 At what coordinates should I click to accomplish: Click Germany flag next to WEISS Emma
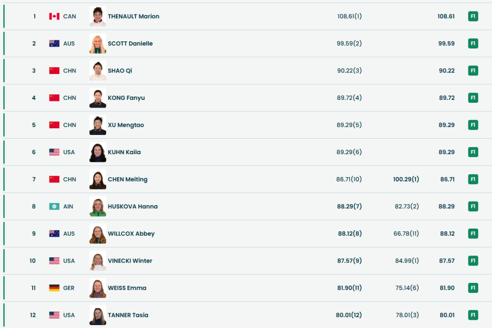tap(54, 288)
